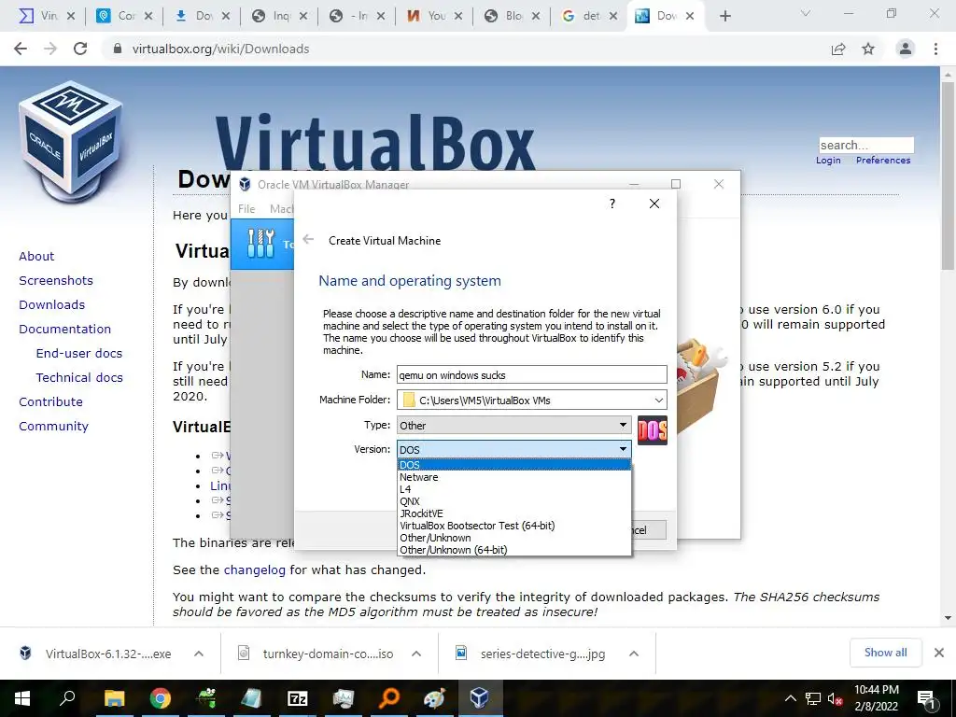The image size is (956, 717).
Task: Open the Contribute sidebar link
Action: click(50, 401)
